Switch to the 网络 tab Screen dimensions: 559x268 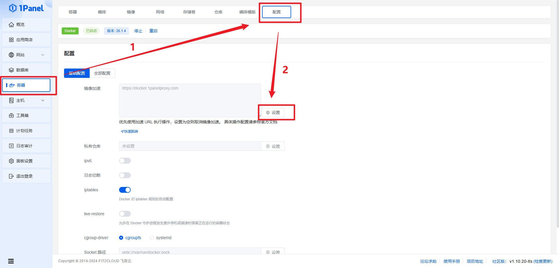[160, 12]
